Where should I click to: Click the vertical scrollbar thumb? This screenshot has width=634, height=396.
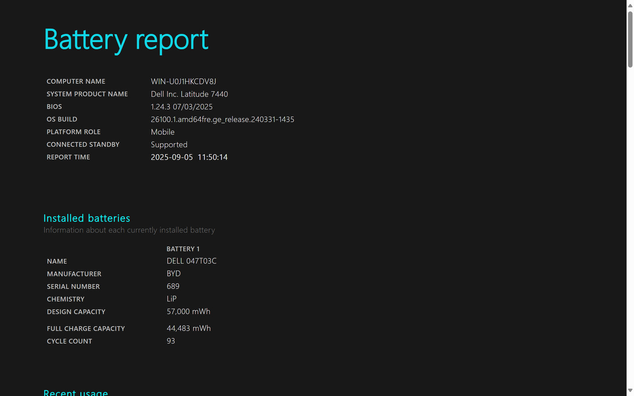(x=630, y=40)
